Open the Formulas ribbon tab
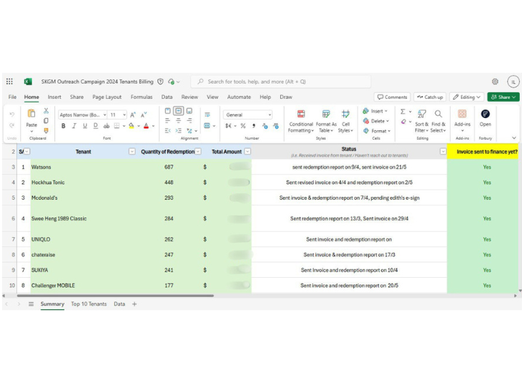The image size is (522, 383). (x=141, y=97)
